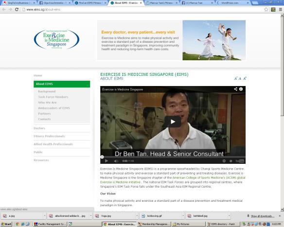Open the Fitness Professionals menu item
This screenshot has width=284, height=227.
tap(49, 136)
